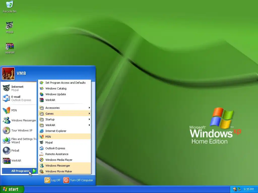258x193 pixels.
Task: Click Files and Settings Transfer Wizard icon
Action: click(6, 140)
